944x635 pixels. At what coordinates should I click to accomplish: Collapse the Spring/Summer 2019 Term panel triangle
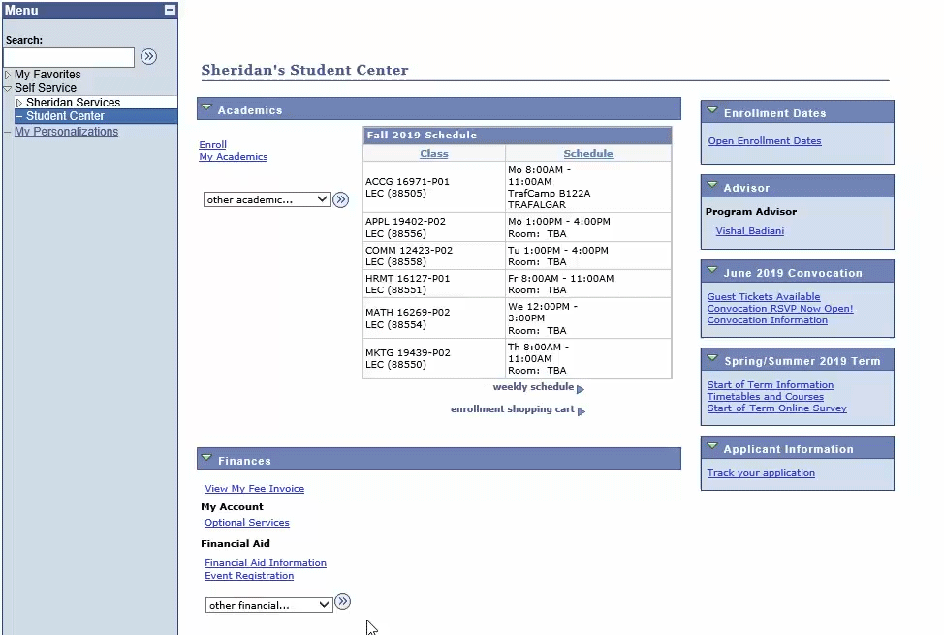tap(712, 358)
